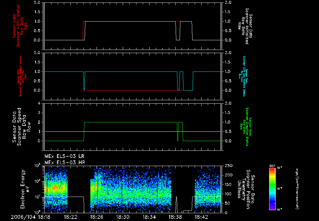Select the "Electron Energy eV" axis title

25,189
